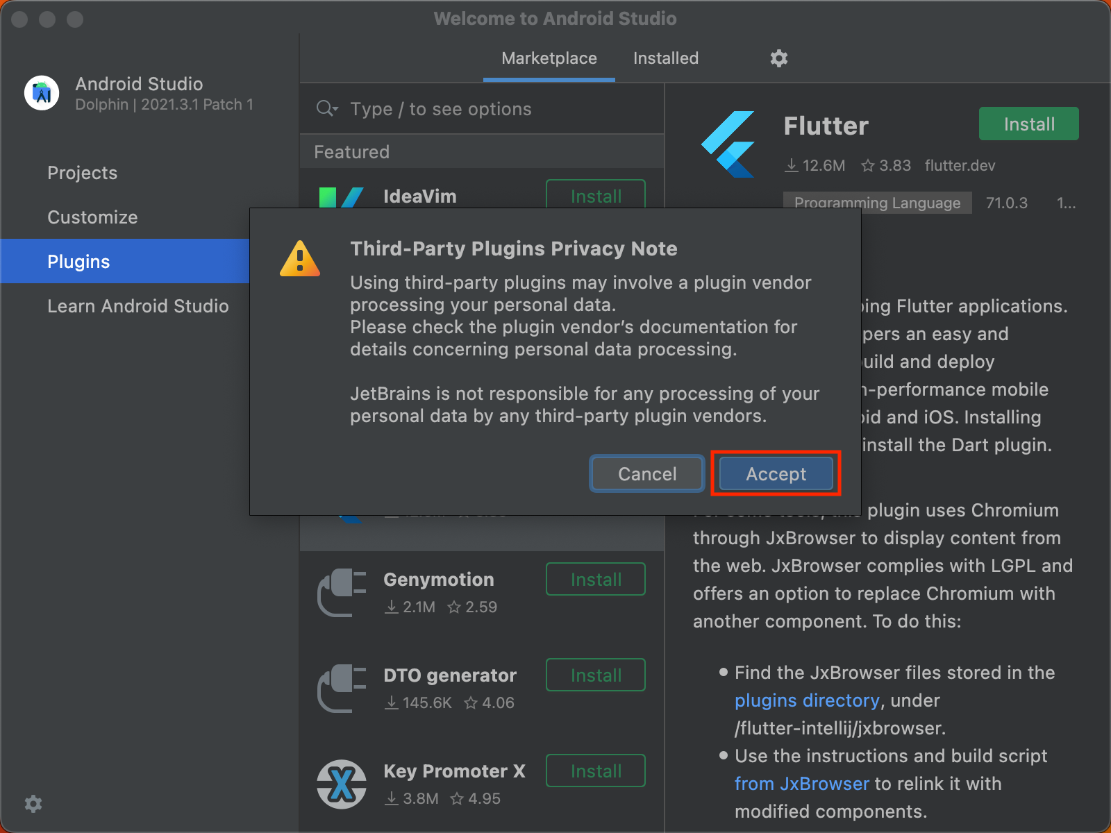
Task: Switch to the Marketplace tab
Action: click(549, 58)
